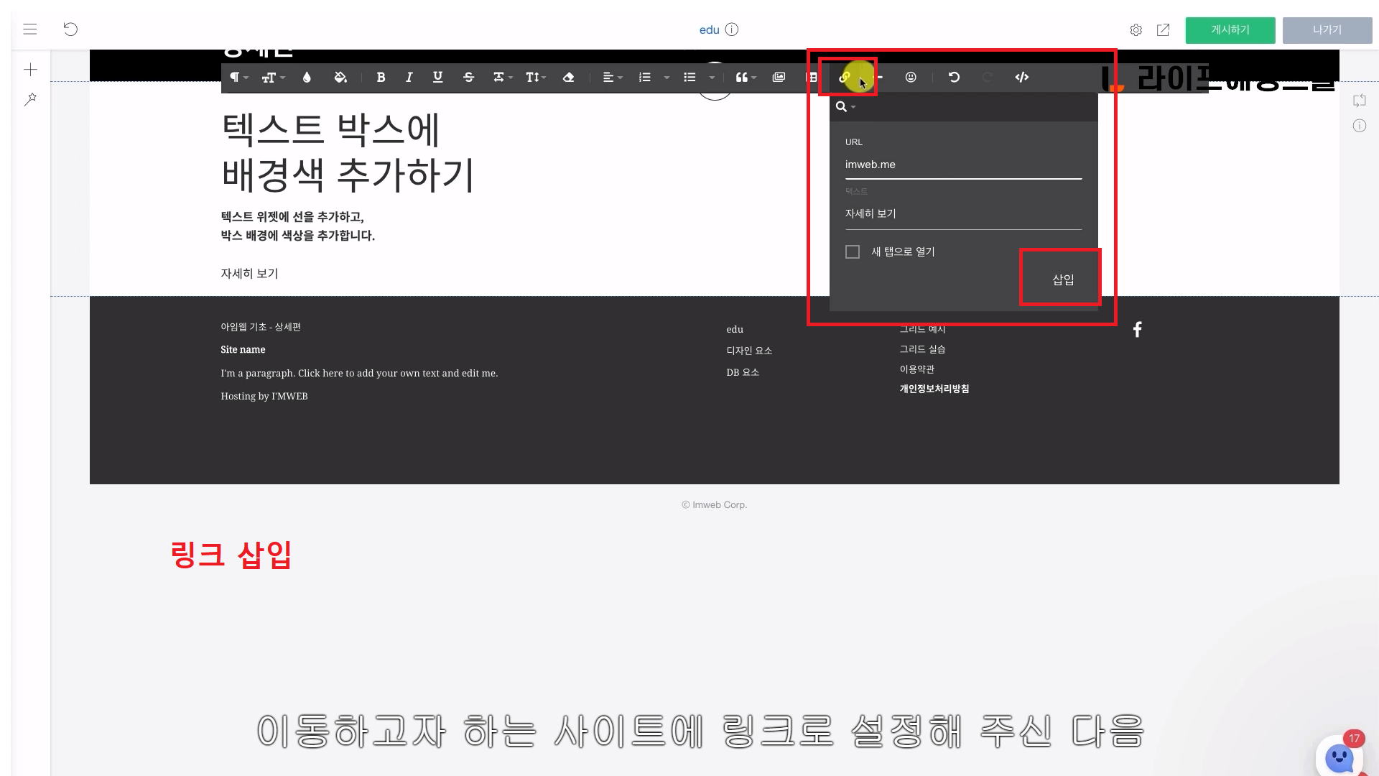
Task: Open the hamburger menu at top left
Action: [30, 29]
